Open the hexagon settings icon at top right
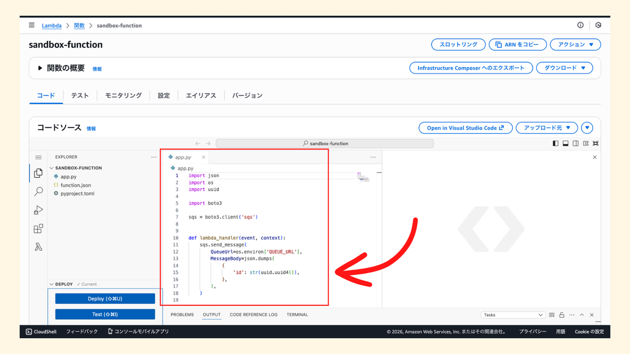Viewport: 630px width, 354px height. pyautogui.click(x=598, y=25)
